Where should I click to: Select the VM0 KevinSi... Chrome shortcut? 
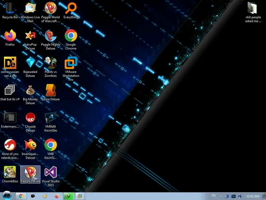[51, 149]
